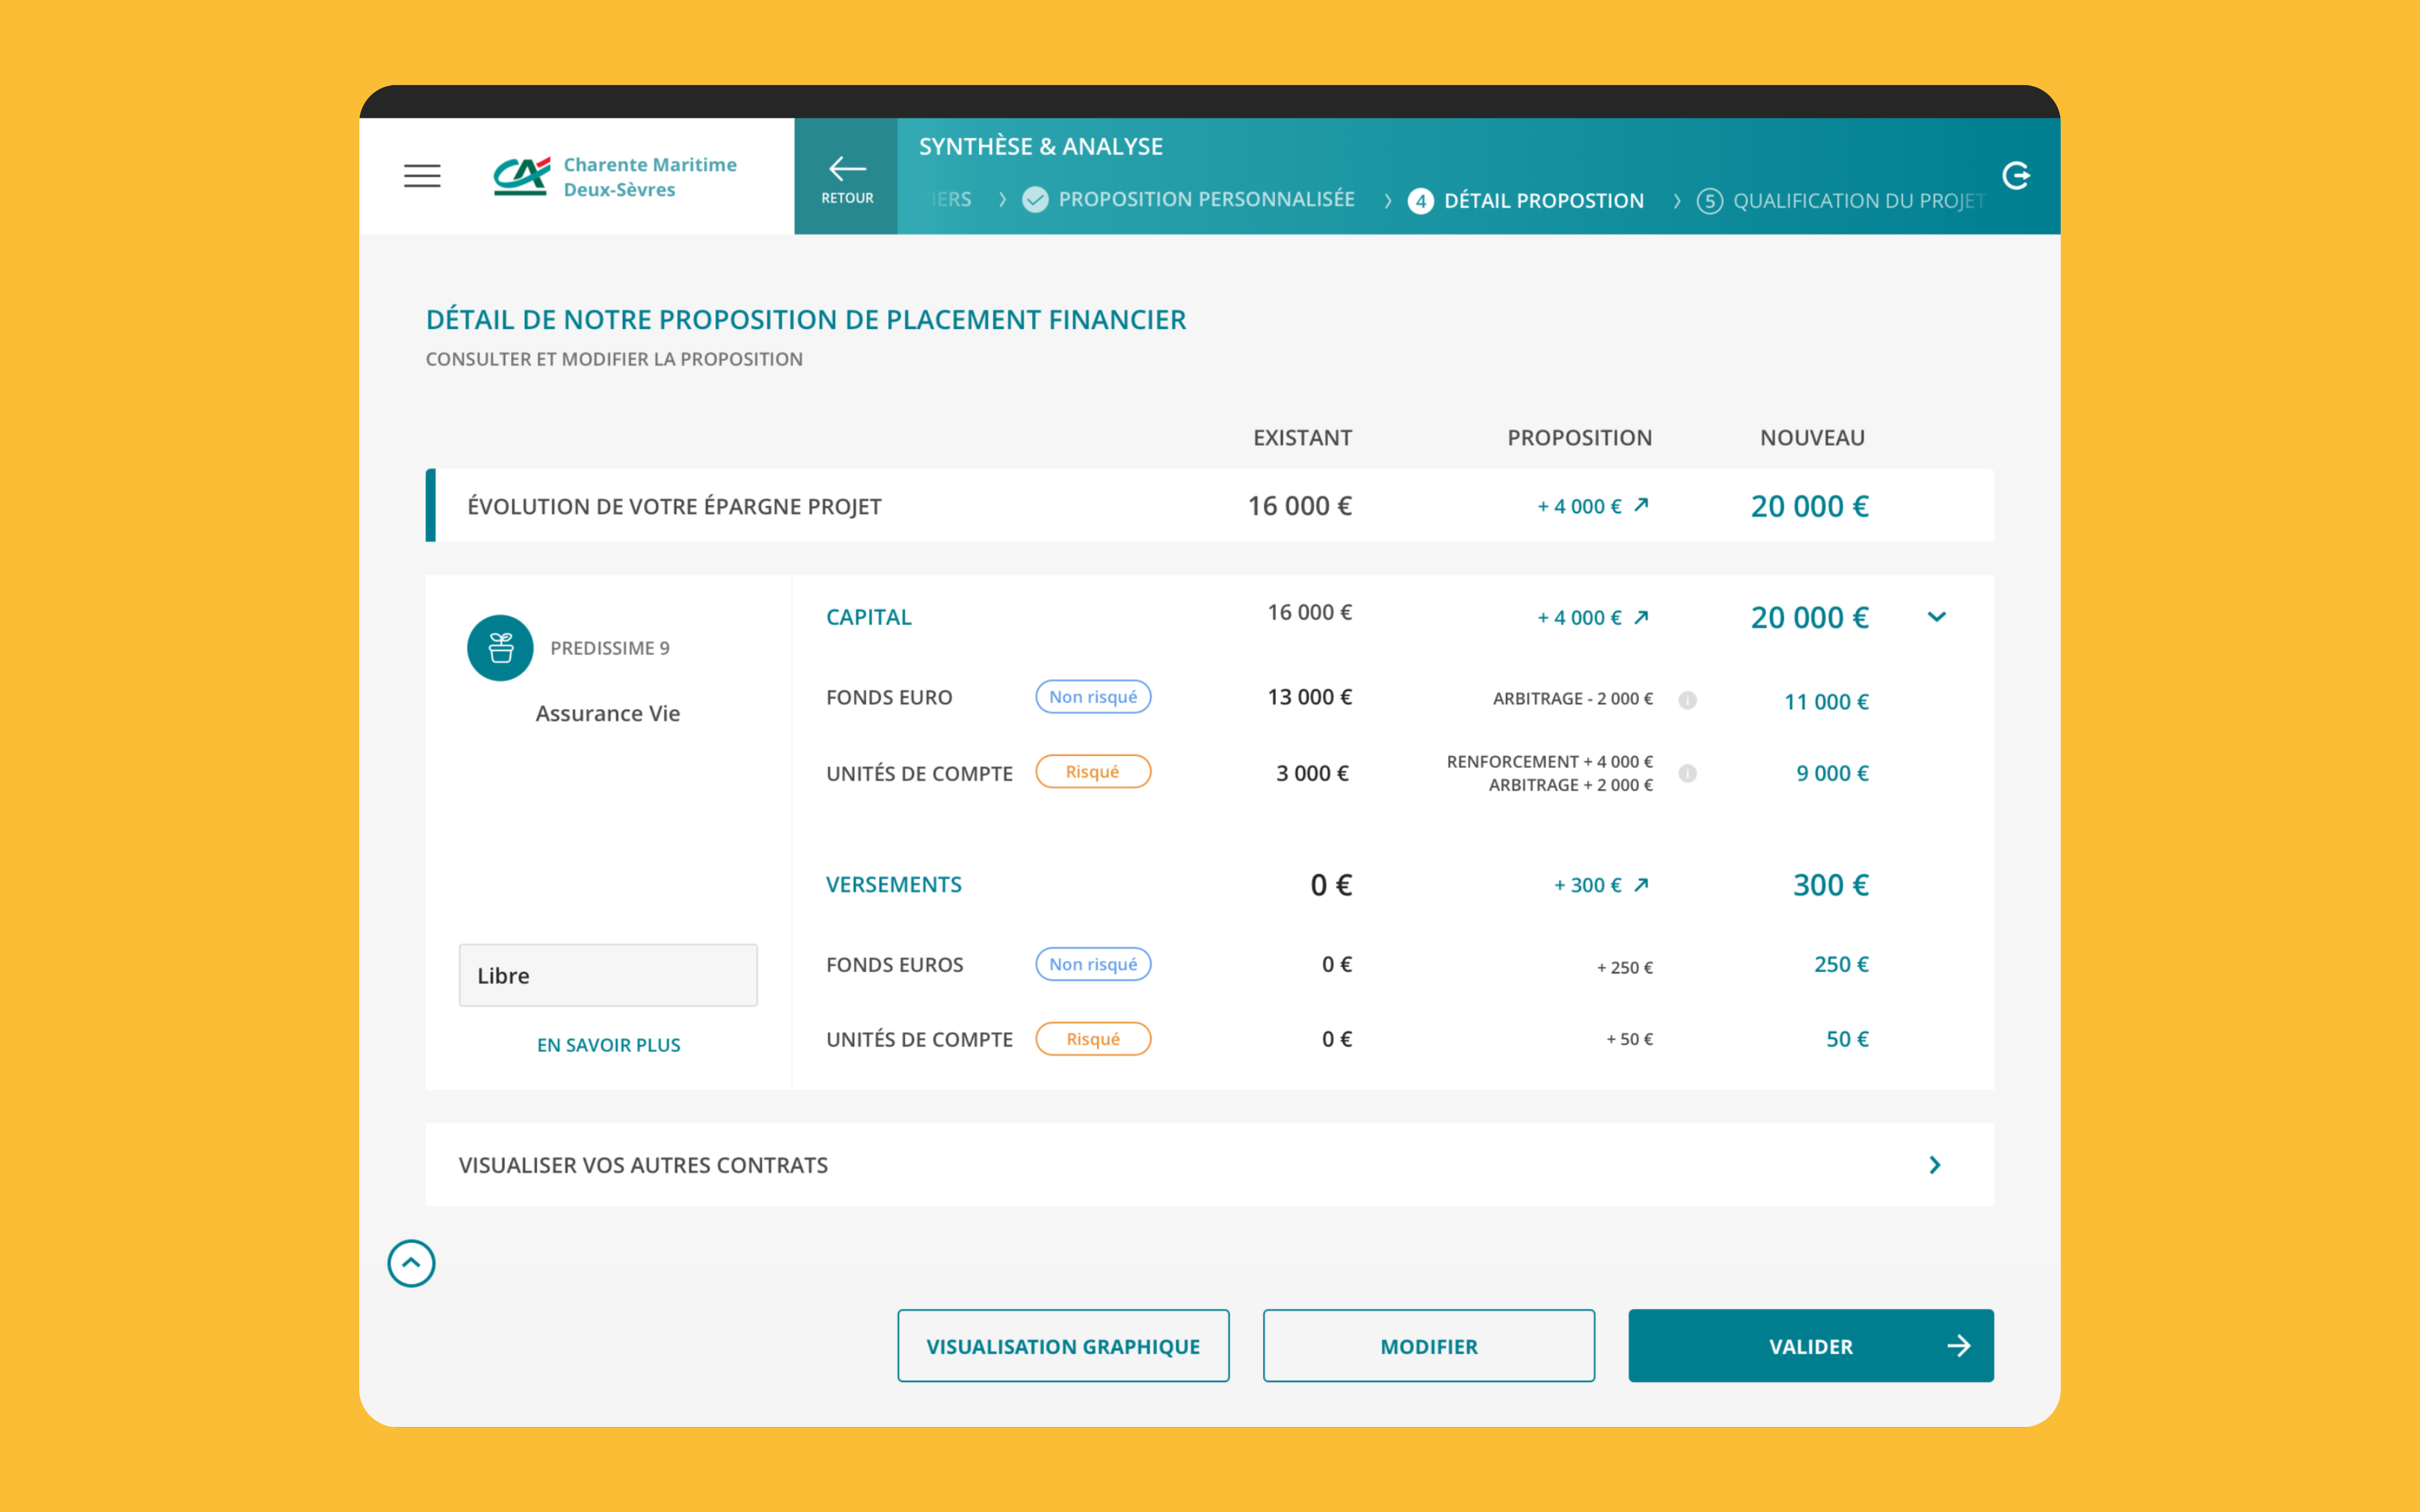The image size is (2420, 1512).
Task: Open the Libre selection field
Action: 608,975
